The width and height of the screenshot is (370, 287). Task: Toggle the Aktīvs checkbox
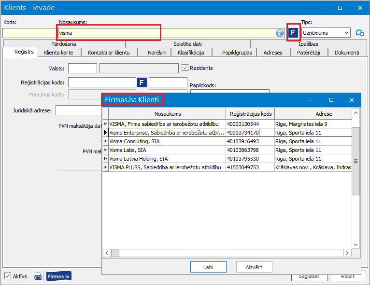coord(8,276)
